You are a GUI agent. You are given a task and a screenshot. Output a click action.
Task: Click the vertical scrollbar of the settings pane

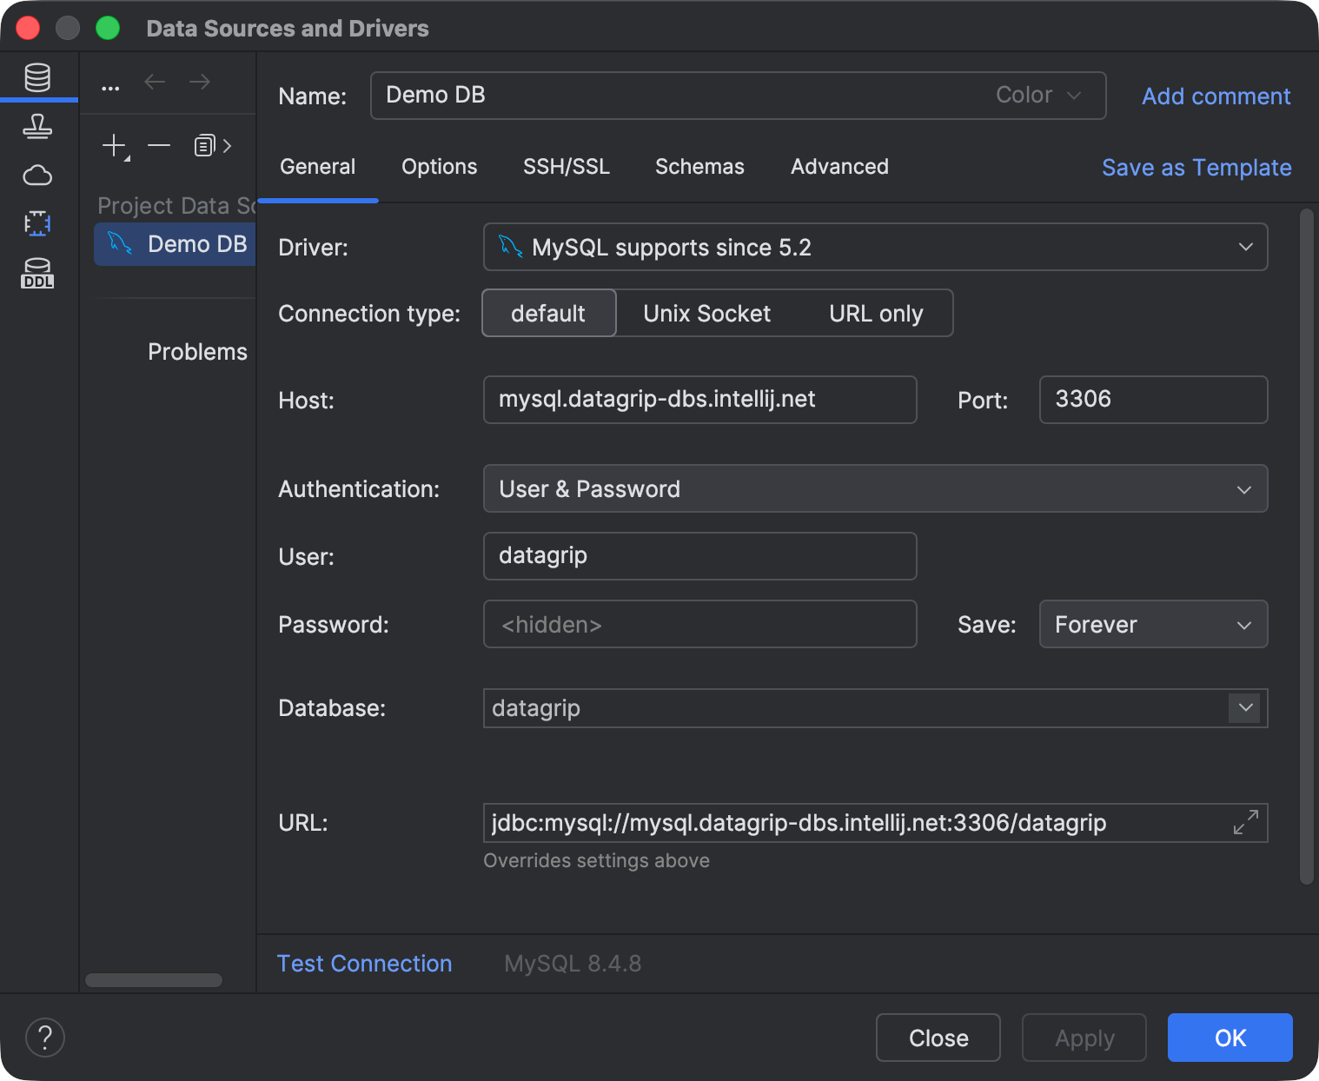point(1306,546)
